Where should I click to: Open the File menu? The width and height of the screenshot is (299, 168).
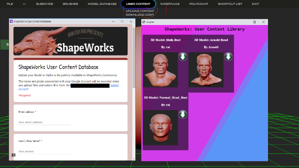click(x=10, y=4)
